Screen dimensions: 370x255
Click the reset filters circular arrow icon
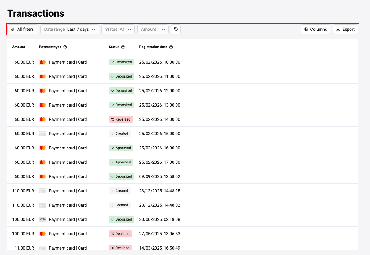click(x=176, y=29)
